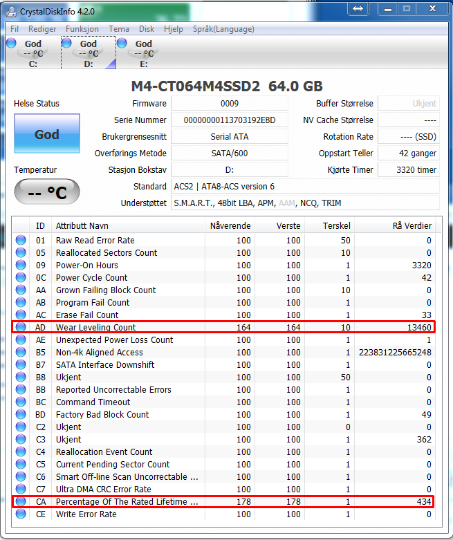Open the Rediger menu
The width and height of the screenshot is (453, 540).
pos(42,29)
